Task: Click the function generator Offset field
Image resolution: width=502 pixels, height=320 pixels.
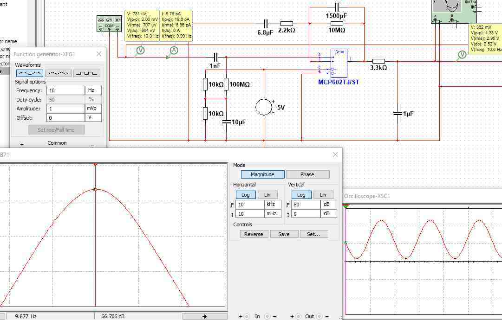Action: pyautogui.click(x=65, y=118)
